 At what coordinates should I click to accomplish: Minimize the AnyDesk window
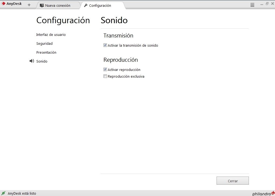(x=262, y=4)
